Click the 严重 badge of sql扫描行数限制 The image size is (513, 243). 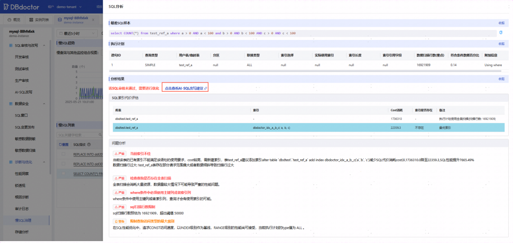(x=119, y=207)
